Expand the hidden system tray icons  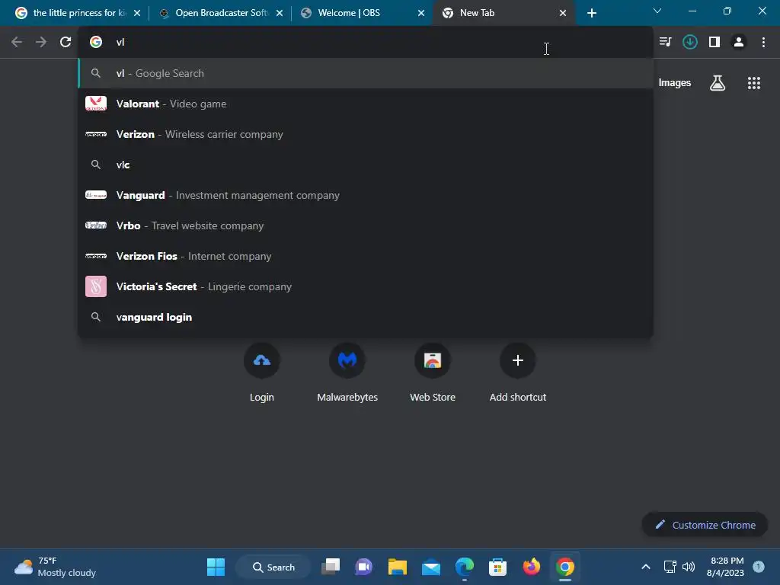click(646, 567)
